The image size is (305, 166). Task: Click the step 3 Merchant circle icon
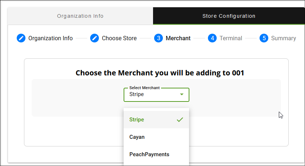point(158,38)
